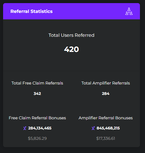Click the X token icon beside 284,134,465
Screen dimensions: 145x153
(x=25, y=128)
